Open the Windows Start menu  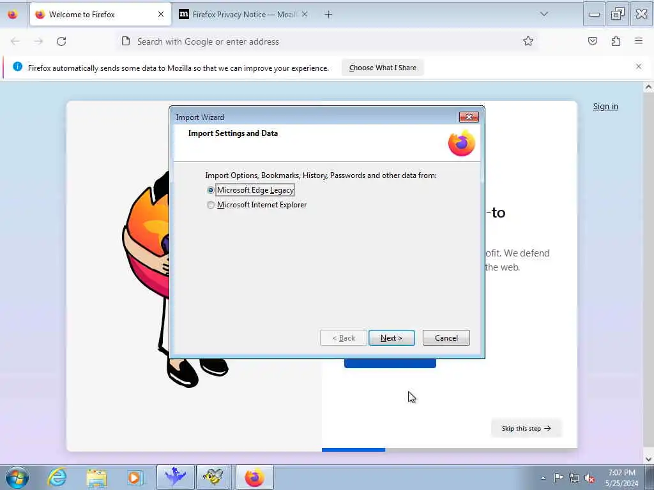click(x=17, y=477)
